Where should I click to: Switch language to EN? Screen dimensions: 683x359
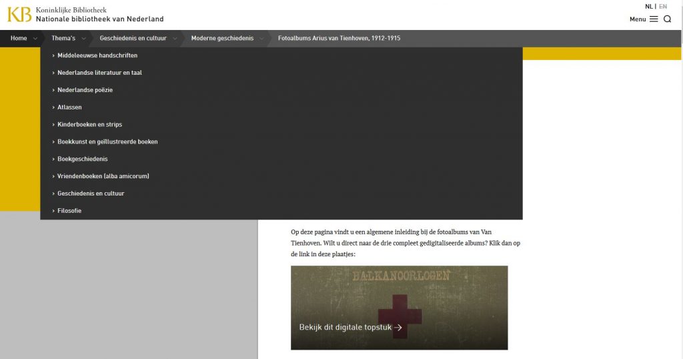[663, 7]
